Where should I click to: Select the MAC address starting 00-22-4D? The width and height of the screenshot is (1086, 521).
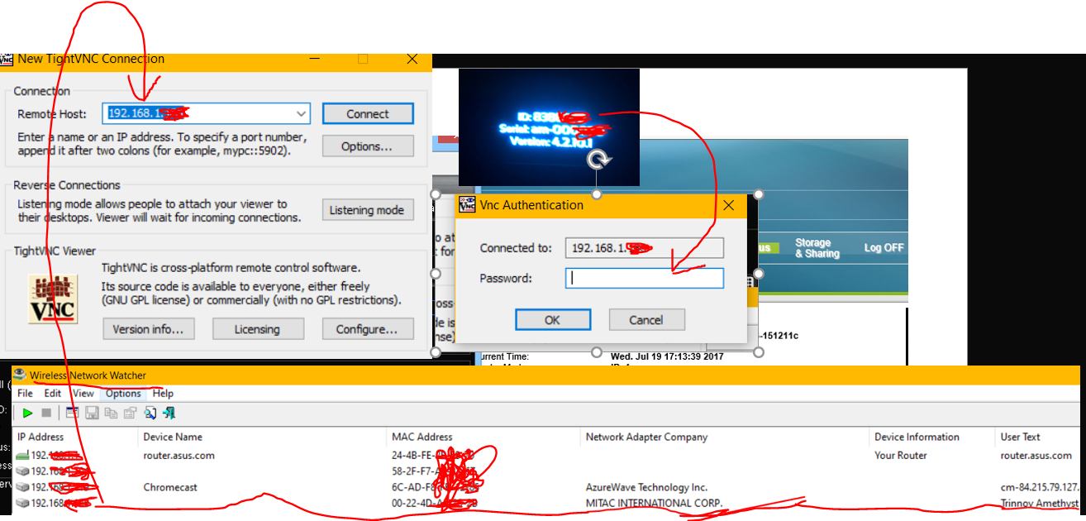pos(434,504)
